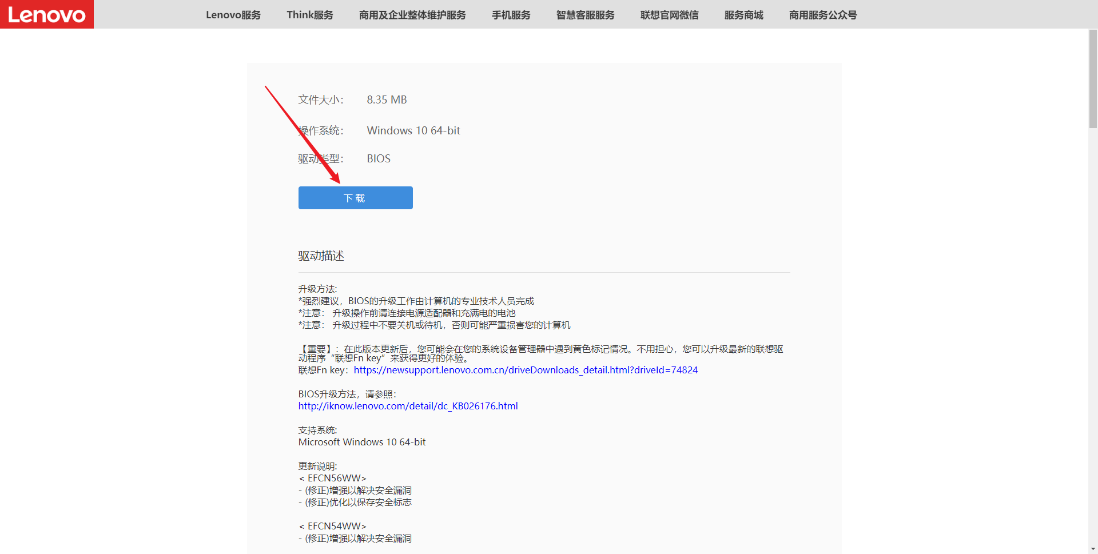Select the file size value 8.35 MB
Viewport: 1098px width, 554px height.
(x=387, y=99)
